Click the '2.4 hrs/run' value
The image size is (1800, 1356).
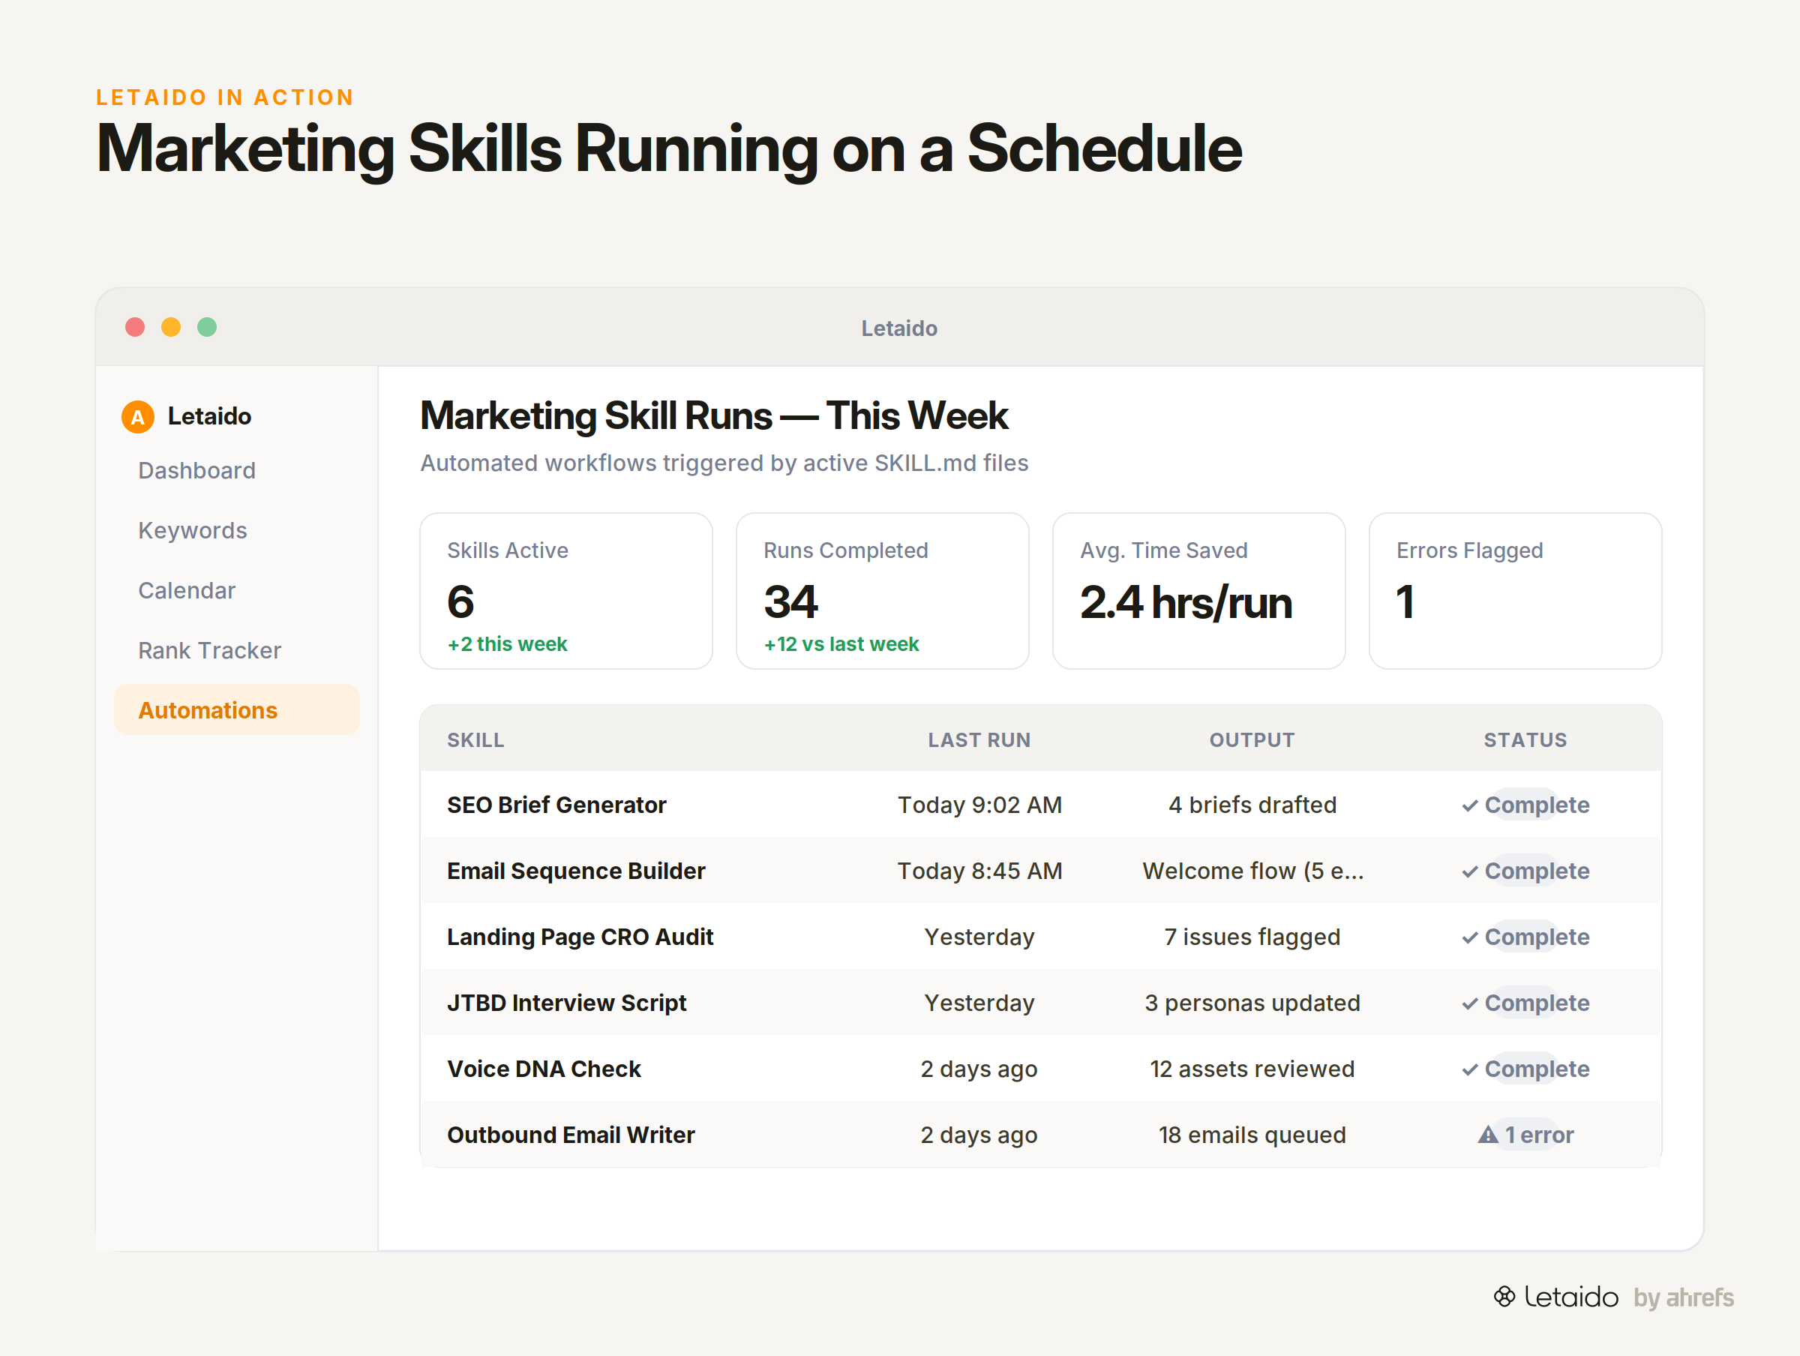tap(1186, 602)
